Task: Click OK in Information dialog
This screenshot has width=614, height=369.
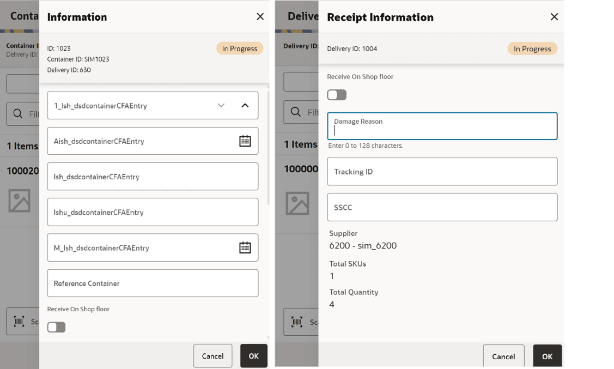Action: [254, 356]
